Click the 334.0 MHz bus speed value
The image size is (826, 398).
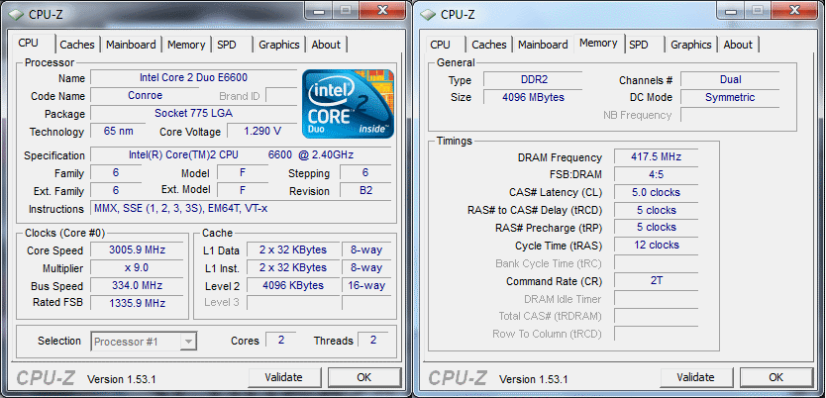tap(137, 286)
